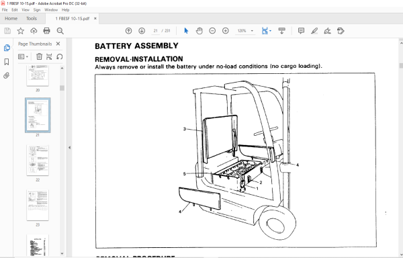Open the Find text magnifier icon

(x=60, y=31)
